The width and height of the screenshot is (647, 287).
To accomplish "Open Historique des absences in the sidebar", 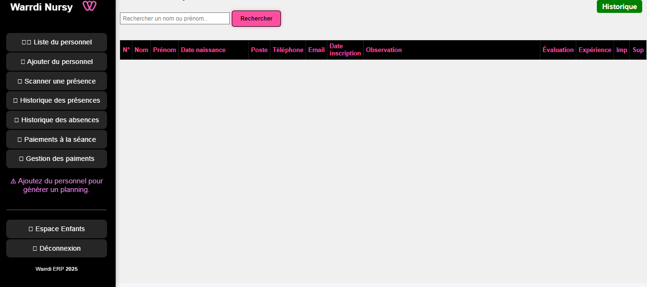I will point(56,120).
